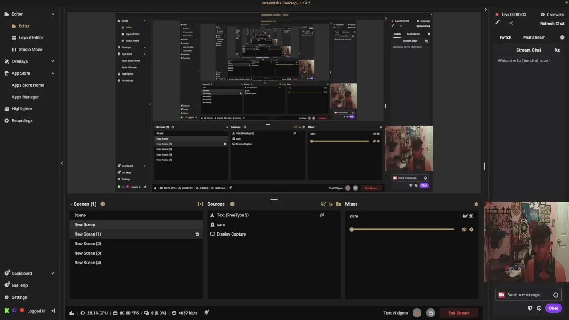This screenshot has width=569, height=320.
Task: Open cam audio source settings gear
Action: (x=471, y=229)
